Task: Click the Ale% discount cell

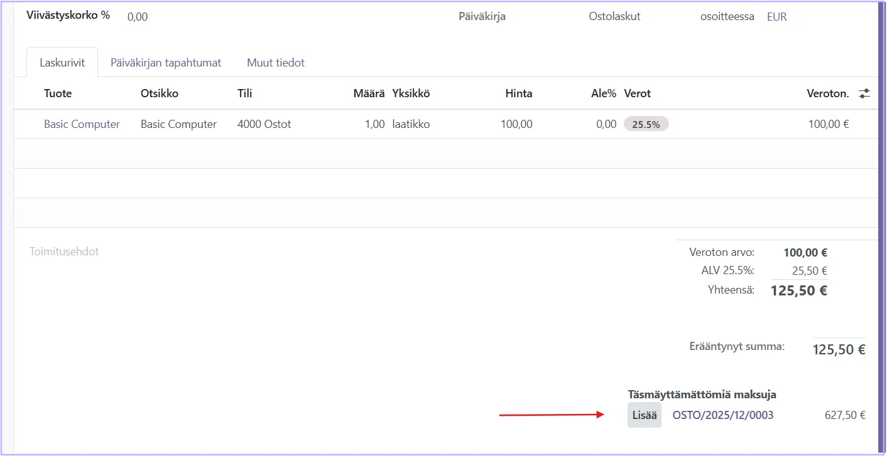Action: click(606, 124)
